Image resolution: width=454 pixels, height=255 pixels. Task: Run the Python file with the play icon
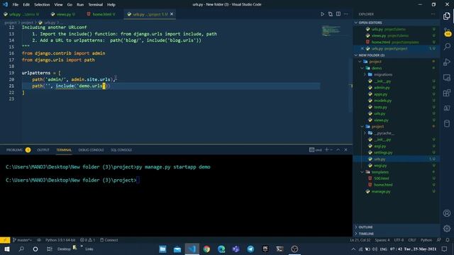coord(322,14)
